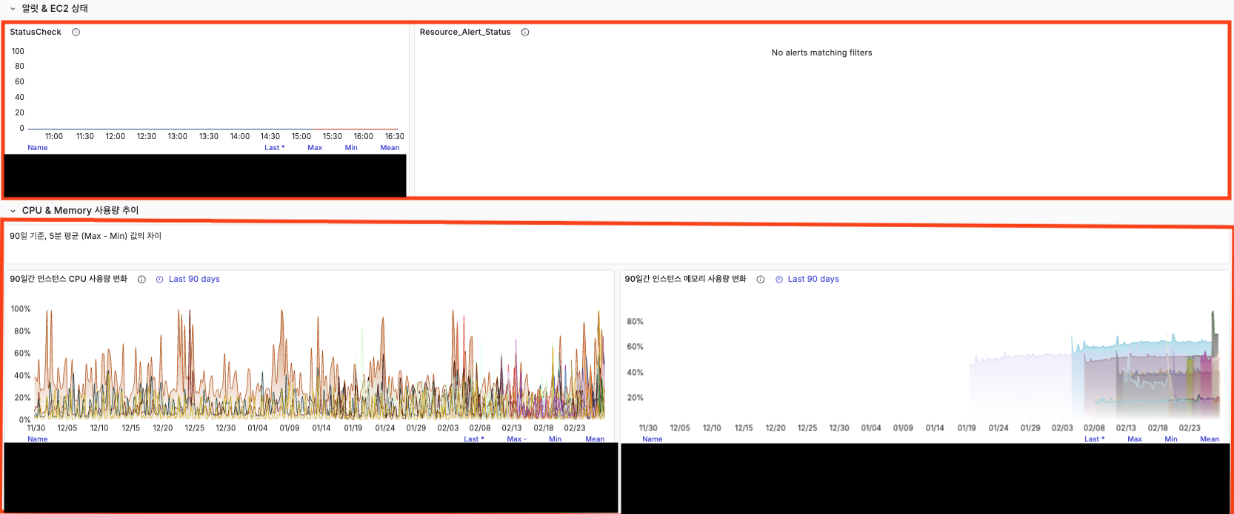Click the 90일 기준 text description panel

tap(85, 237)
